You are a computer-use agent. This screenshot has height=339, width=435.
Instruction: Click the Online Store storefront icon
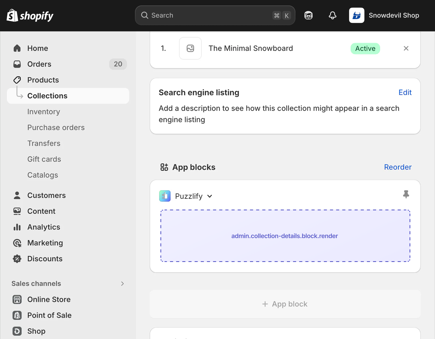(x=17, y=299)
